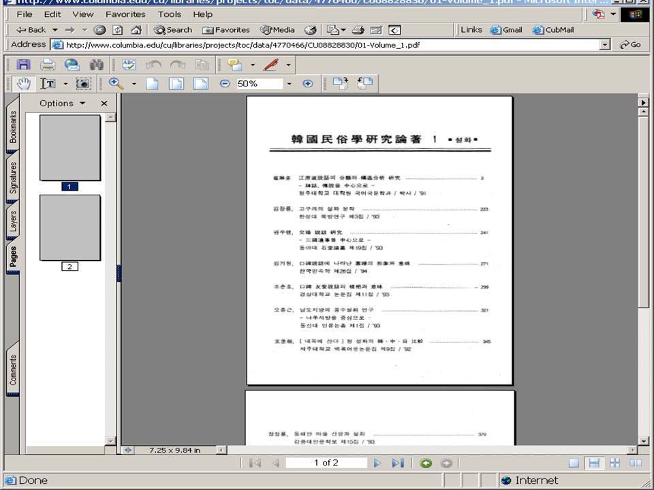Open the Mail icon dropdown arrow
The height and width of the screenshot is (490, 654).
click(343, 30)
